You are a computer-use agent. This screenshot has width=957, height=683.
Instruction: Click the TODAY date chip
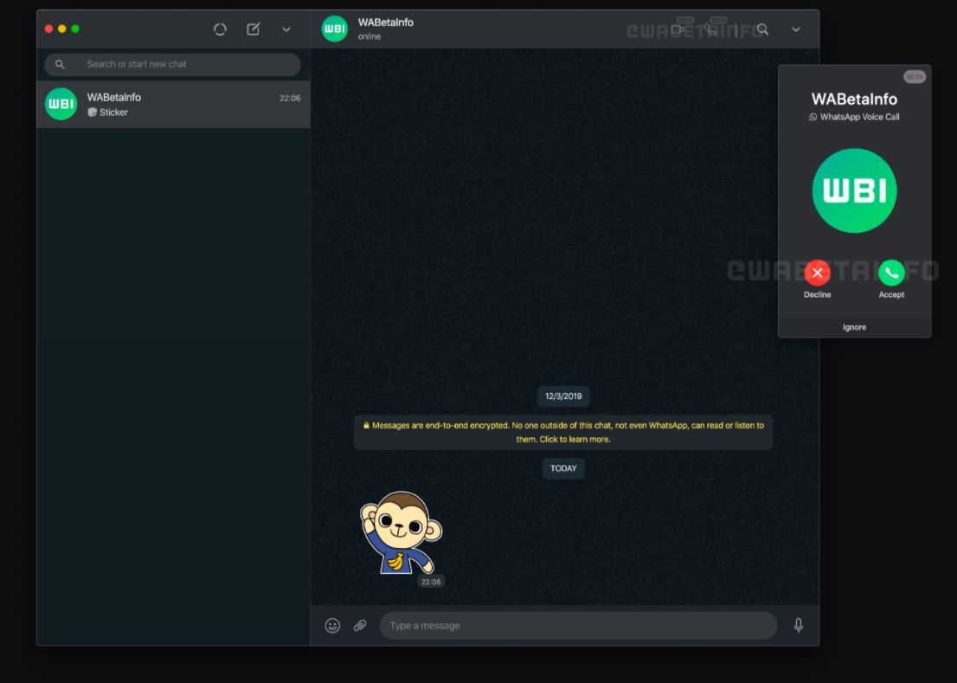(563, 468)
